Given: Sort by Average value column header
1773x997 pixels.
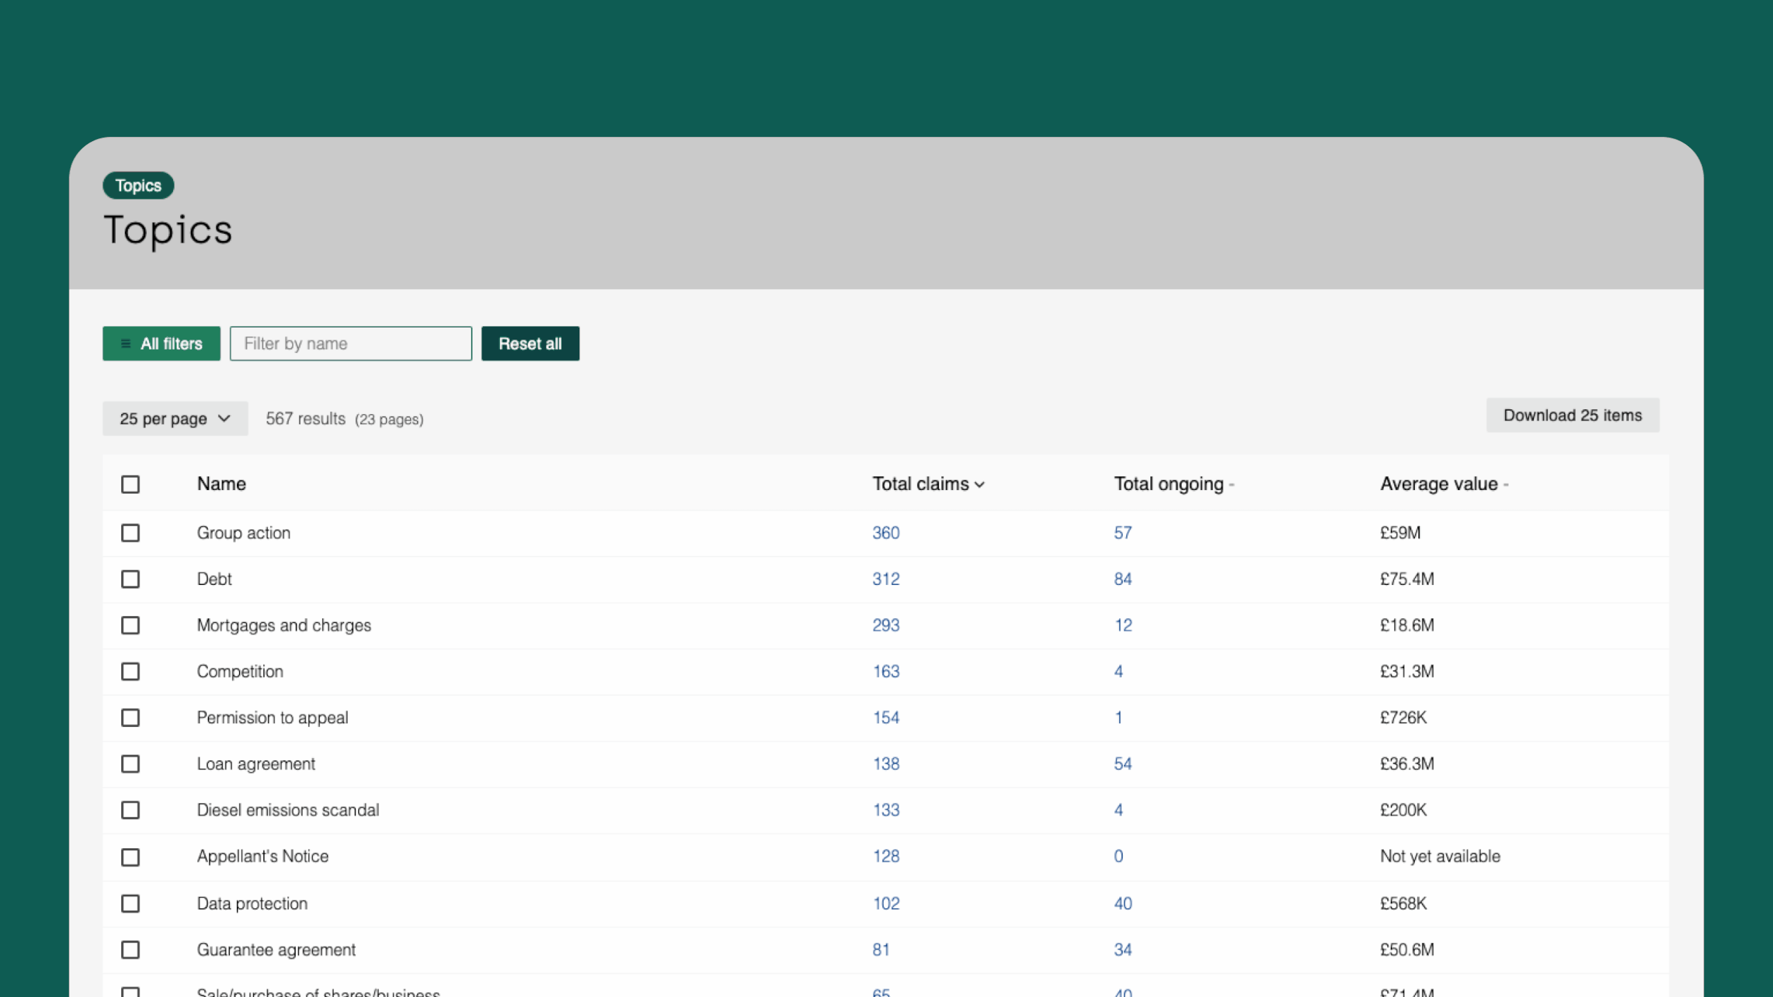Looking at the screenshot, I should tap(1438, 484).
